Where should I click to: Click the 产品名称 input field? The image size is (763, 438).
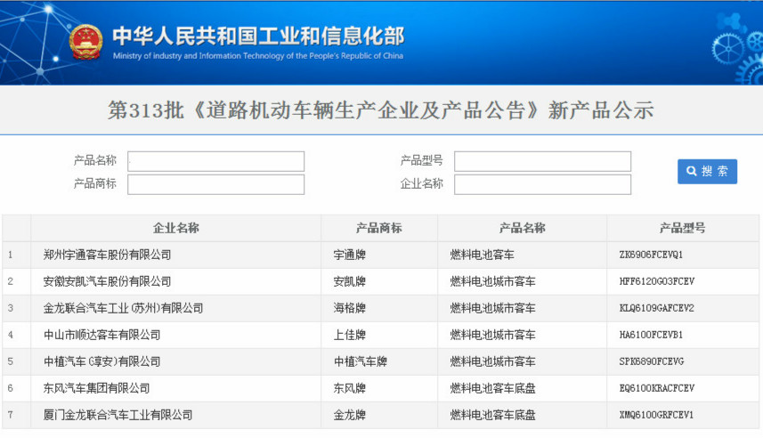coord(216,161)
